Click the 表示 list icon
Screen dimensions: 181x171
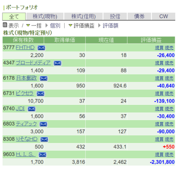(5, 25)
